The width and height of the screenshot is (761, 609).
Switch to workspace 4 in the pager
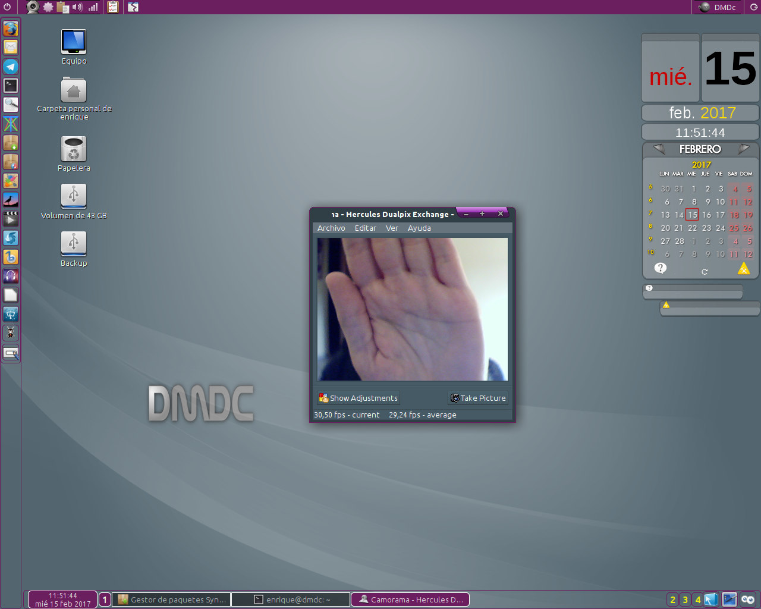point(698,599)
